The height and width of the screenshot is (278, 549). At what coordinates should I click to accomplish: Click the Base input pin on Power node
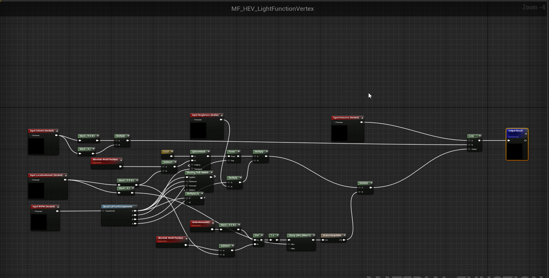pos(229,156)
